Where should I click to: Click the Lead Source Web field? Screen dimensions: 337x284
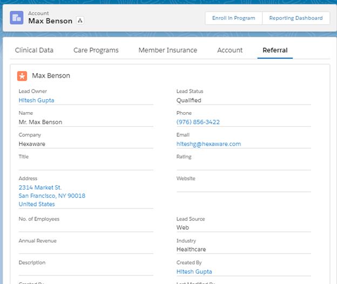pos(183,228)
